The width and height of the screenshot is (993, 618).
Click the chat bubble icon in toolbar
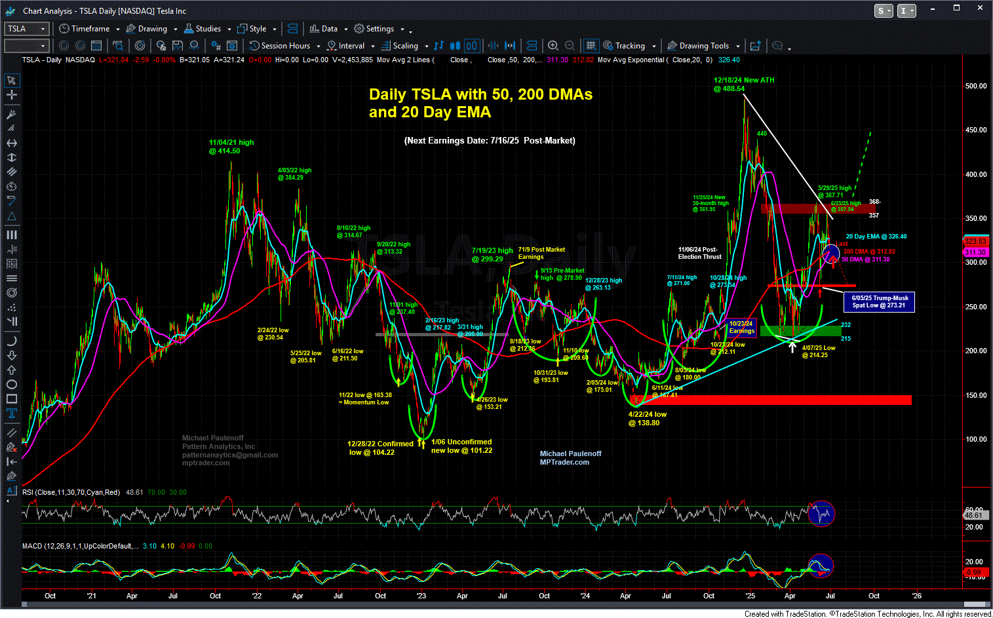coord(777,46)
